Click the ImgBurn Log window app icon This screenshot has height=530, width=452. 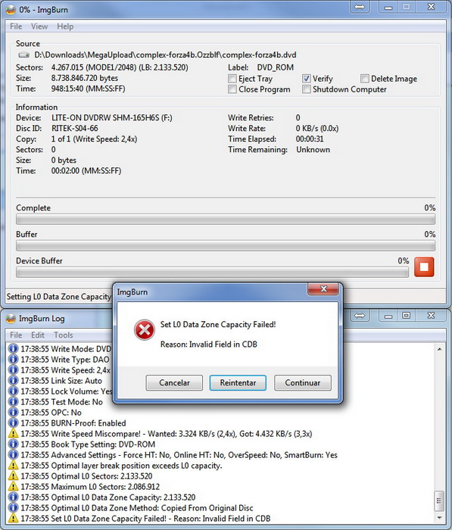click(11, 319)
